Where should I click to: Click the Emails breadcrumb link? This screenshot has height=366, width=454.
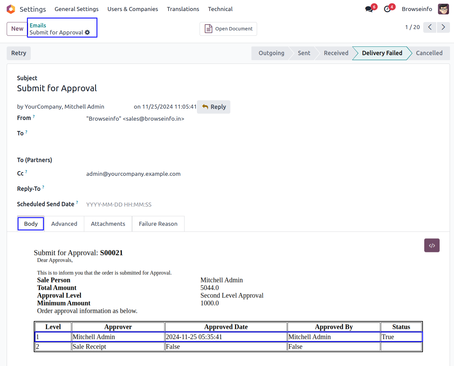tap(38, 25)
